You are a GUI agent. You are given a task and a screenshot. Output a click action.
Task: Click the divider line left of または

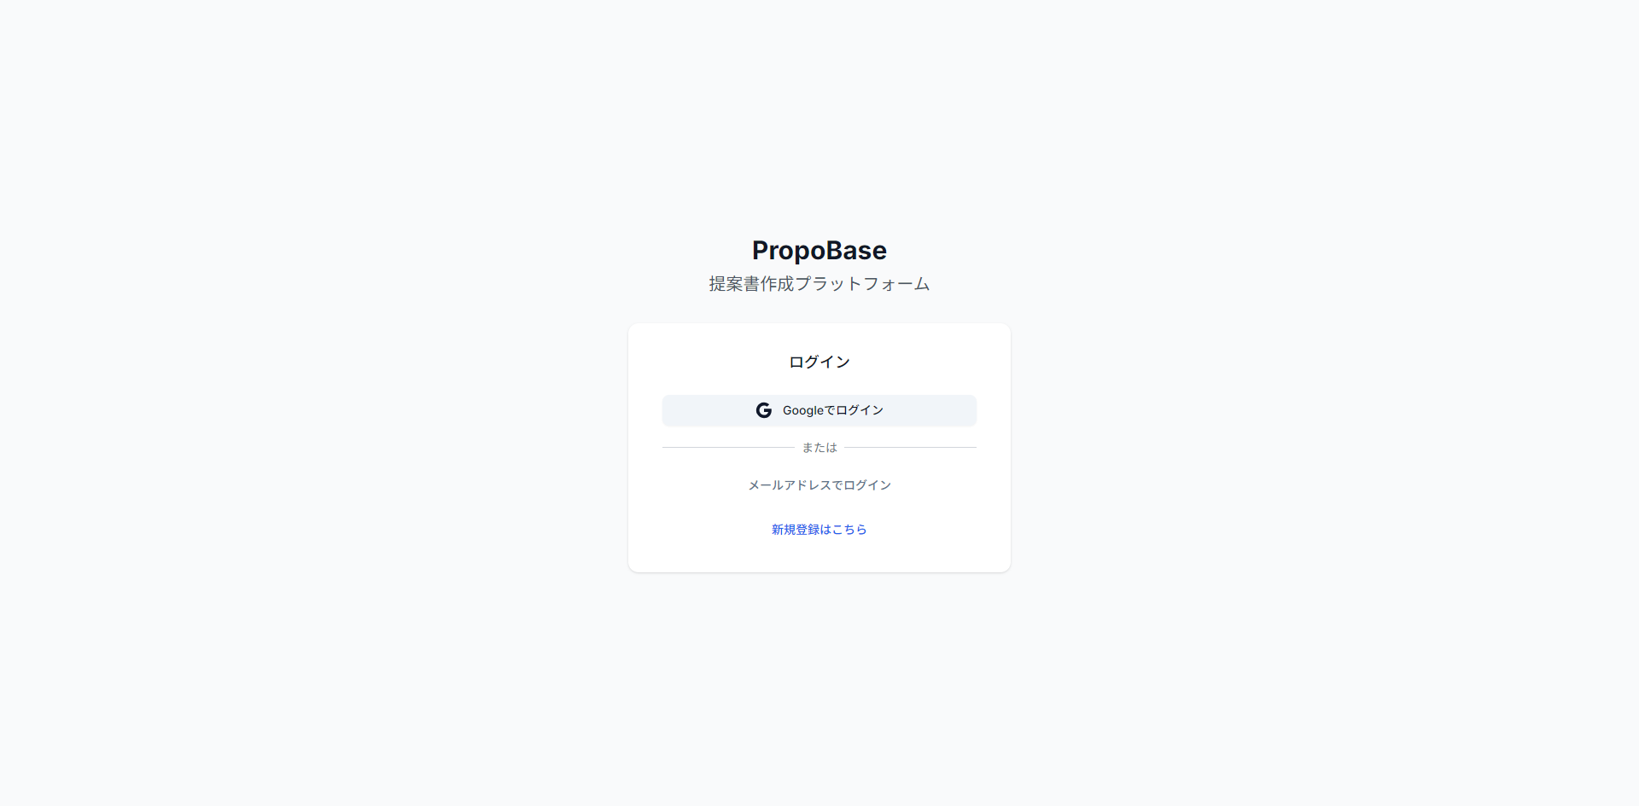coord(727,448)
